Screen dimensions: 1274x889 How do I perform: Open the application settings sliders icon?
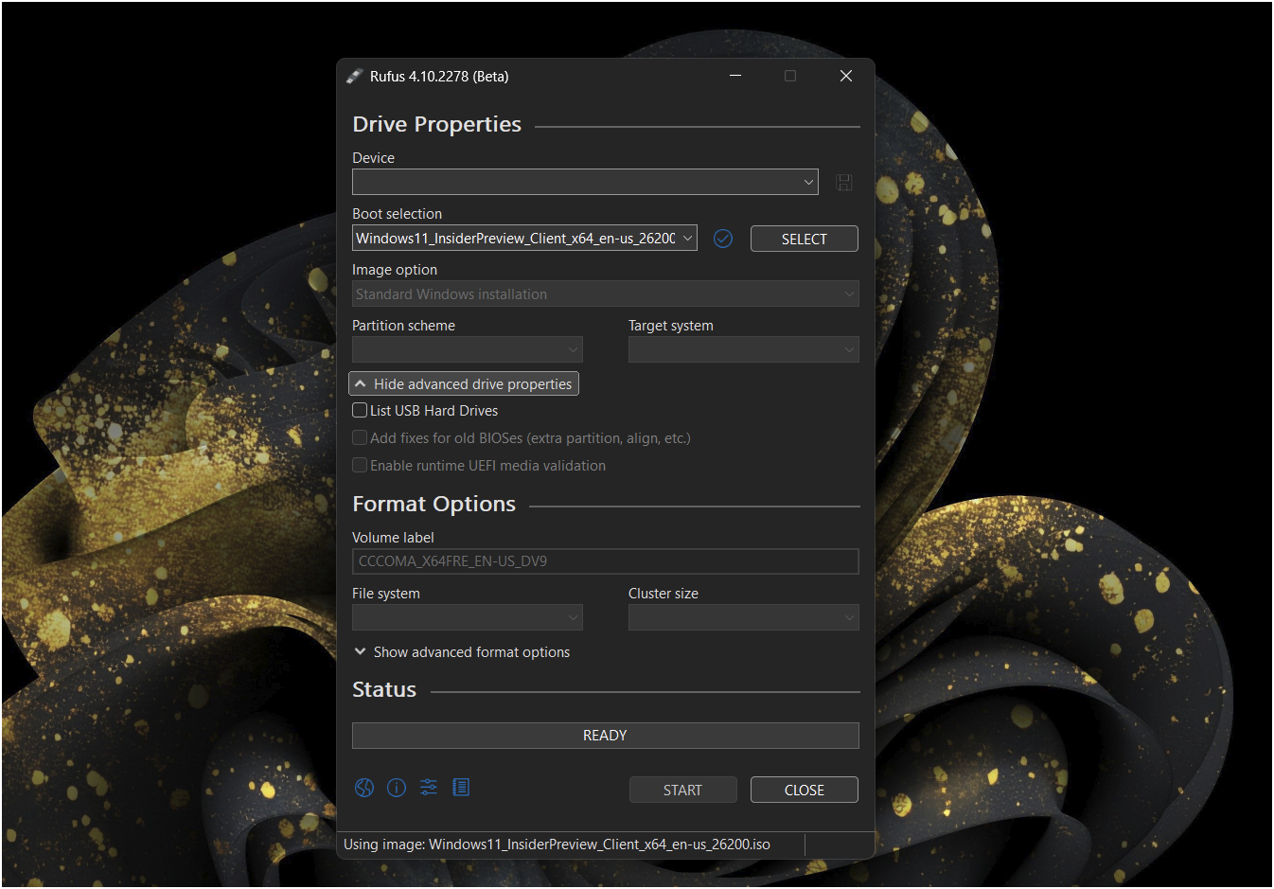click(x=429, y=788)
